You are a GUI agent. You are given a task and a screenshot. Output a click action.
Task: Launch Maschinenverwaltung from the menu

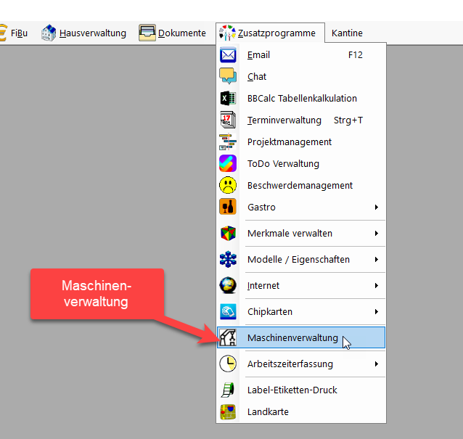(x=301, y=337)
